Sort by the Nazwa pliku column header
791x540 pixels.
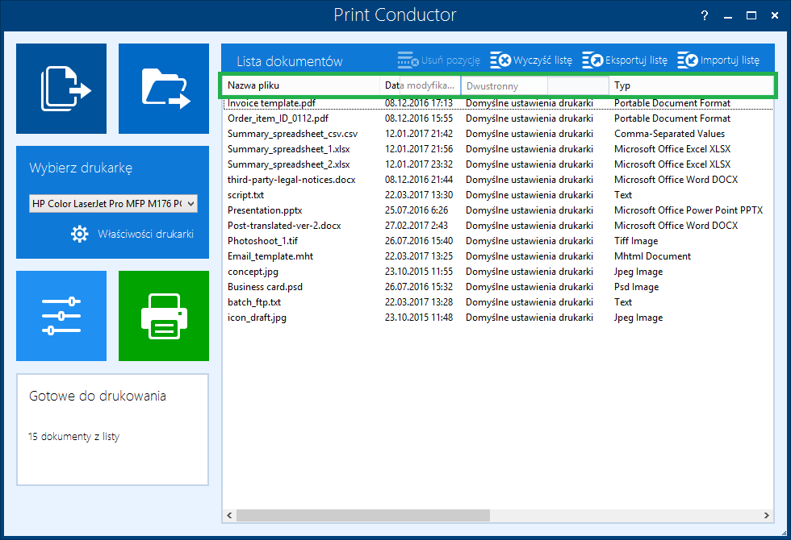click(x=300, y=85)
